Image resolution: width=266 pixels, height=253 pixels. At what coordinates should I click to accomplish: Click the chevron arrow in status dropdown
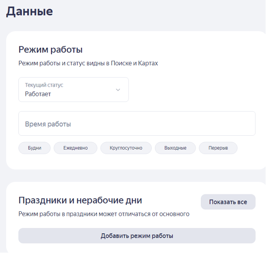tap(118, 90)
